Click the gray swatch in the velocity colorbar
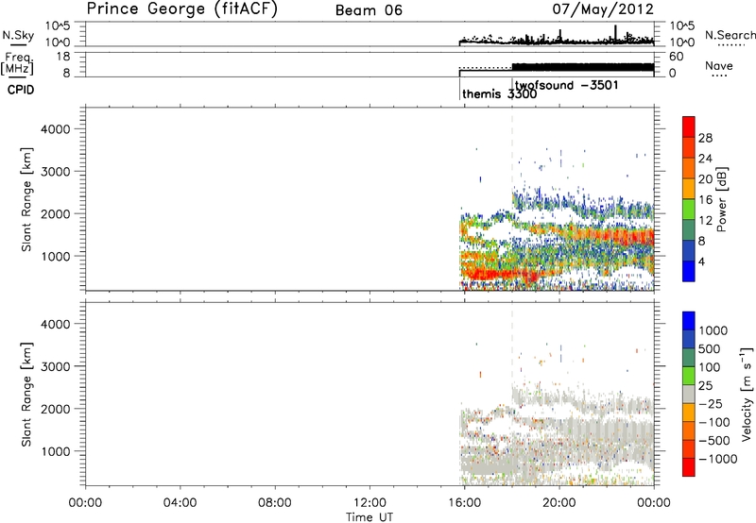 click(x=689, y=394)
